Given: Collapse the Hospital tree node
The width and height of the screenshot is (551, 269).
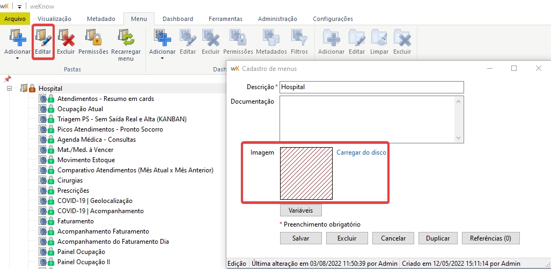Looking at the screenshot, I should (x=9, y=88).
